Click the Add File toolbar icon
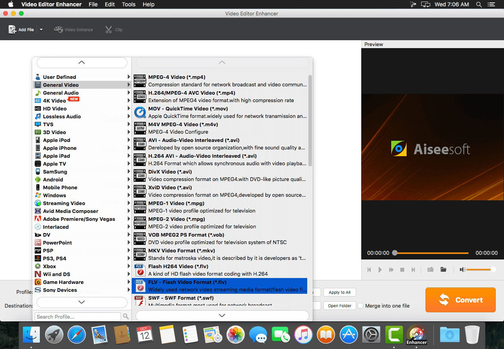The height and width of the screenshot is (349, 504). (12, 30)
